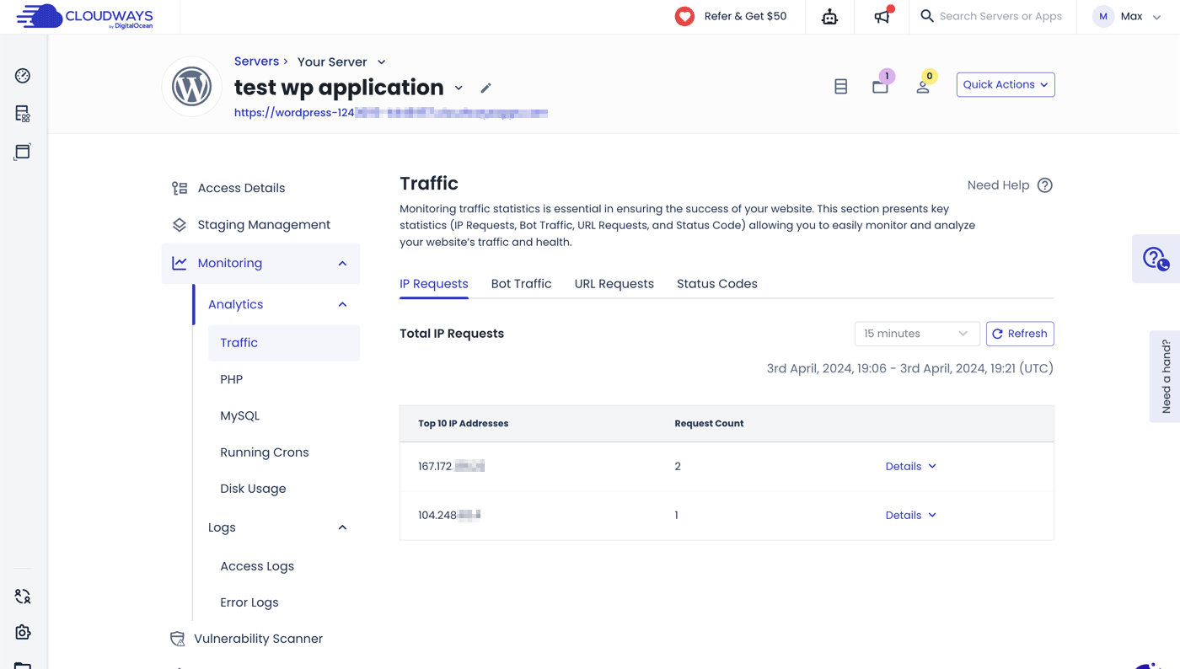1180x669 pixels.
Task: Open the Cloudways logo home link
Action: (x=85, y=16)
